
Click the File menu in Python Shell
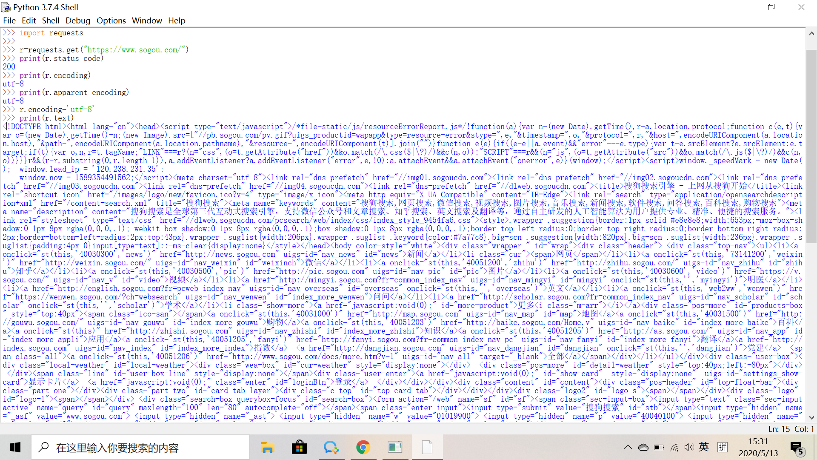(x=9, y=21)
